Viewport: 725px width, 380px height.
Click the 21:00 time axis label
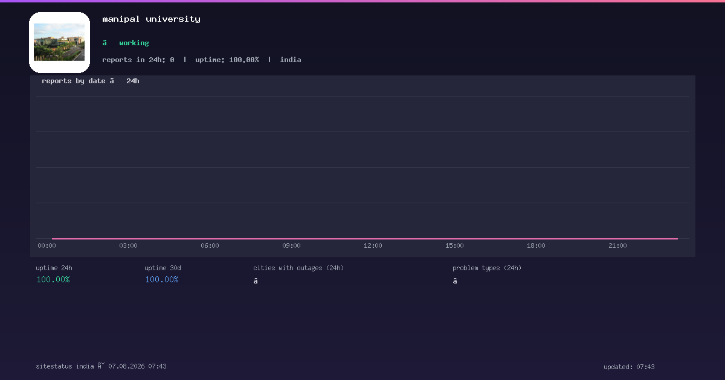tap(617, 245)
